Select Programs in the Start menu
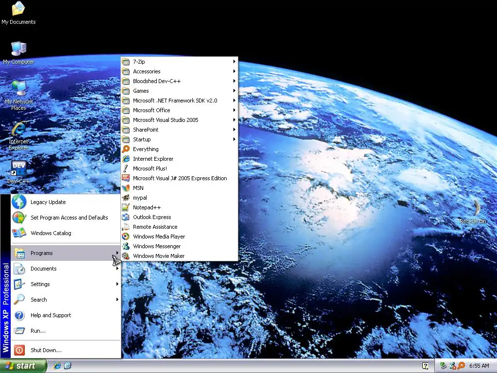Image resolution: width=497 pixels, height=373 pixels. coord(66,253)
